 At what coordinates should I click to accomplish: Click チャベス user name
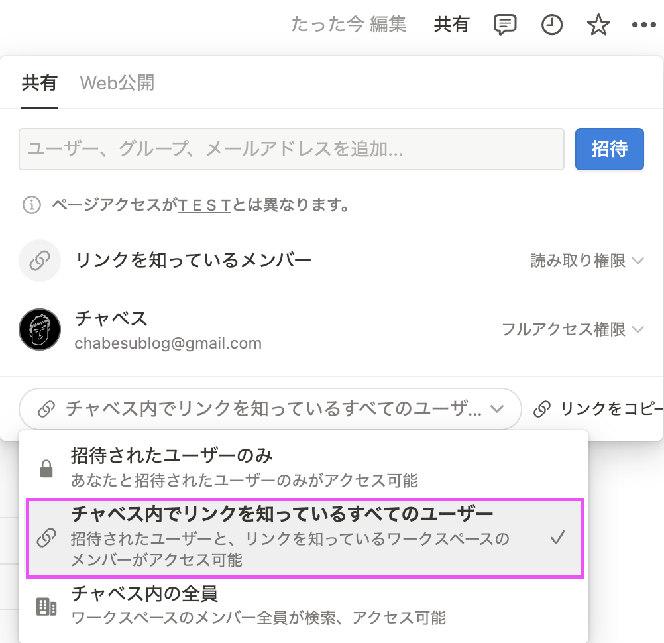(111, 319)
